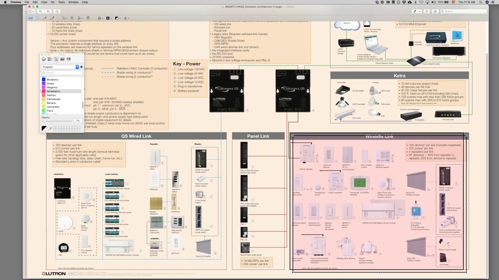Image resolution: width=499 pixels, height=280 pixels.
Task: Click the Colors list scrollbar
Action: (83, 105)
